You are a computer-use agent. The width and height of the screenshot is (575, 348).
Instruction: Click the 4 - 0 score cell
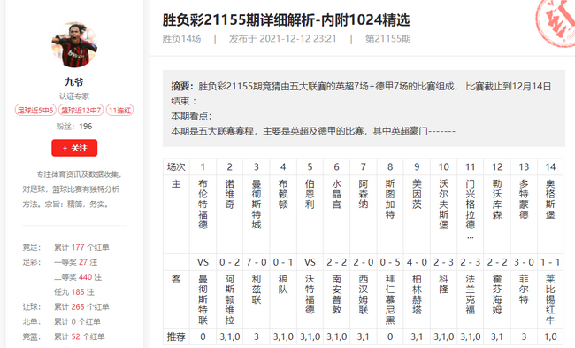point(417,262)
